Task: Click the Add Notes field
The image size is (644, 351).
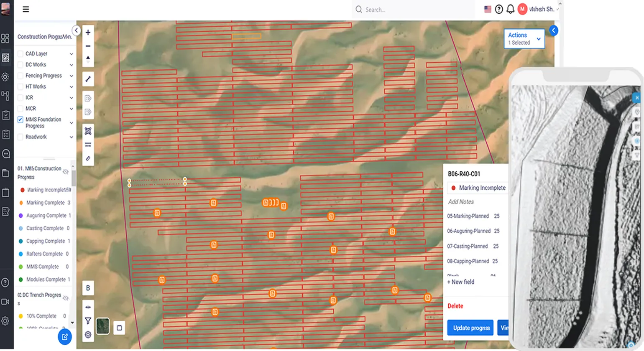Action: 461,202
